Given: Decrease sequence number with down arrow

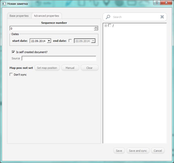Looking at the screenshot, I should (x=96, y=30).
